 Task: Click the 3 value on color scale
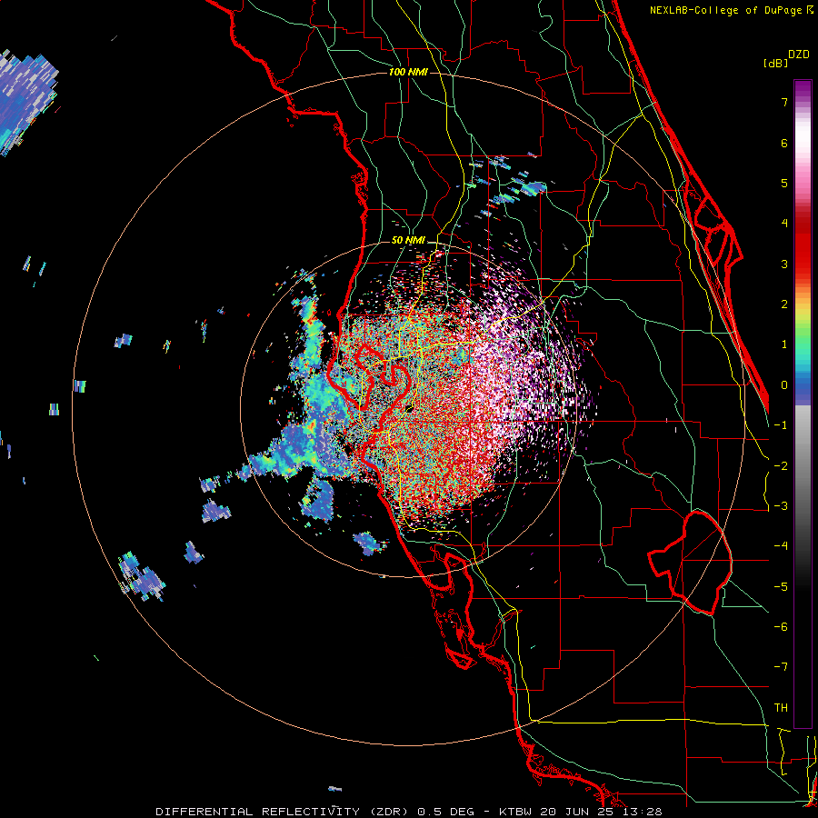tap(784, 264)
